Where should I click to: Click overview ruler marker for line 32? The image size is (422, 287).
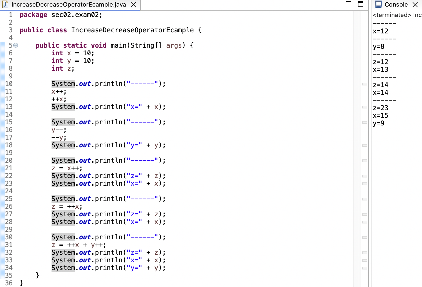point(365,253)
